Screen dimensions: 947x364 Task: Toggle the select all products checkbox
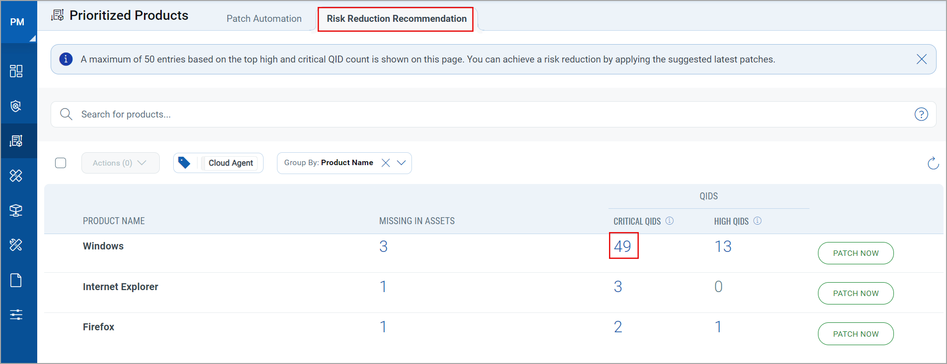(x=61, y=163)
